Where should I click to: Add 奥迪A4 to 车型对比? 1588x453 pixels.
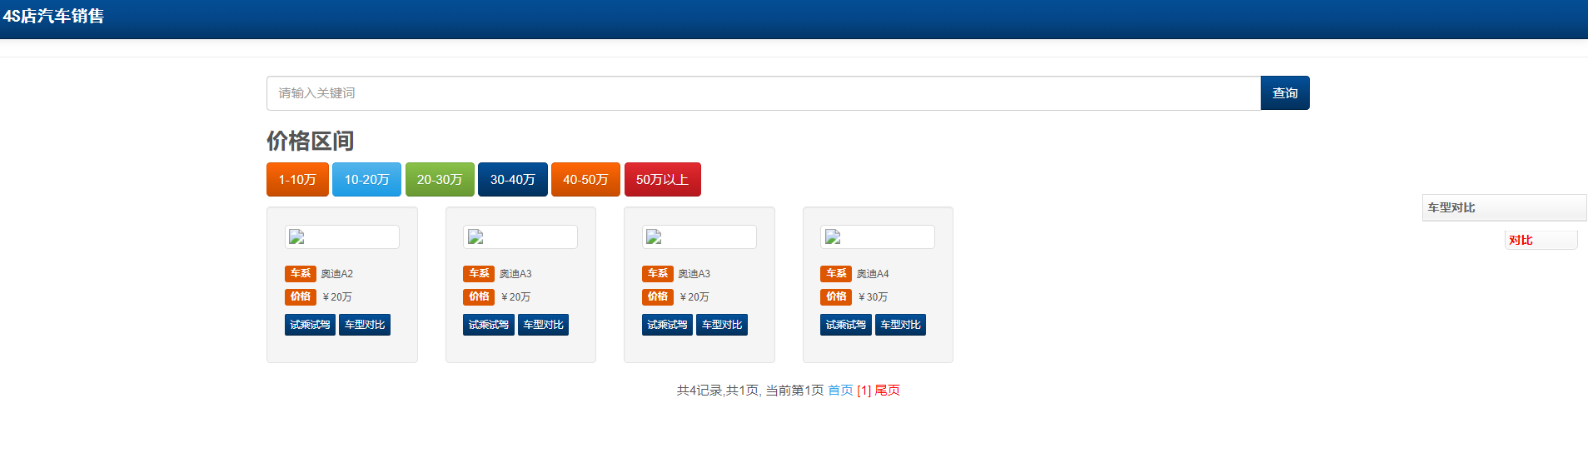pyautogui.click(x=900, y=325)
